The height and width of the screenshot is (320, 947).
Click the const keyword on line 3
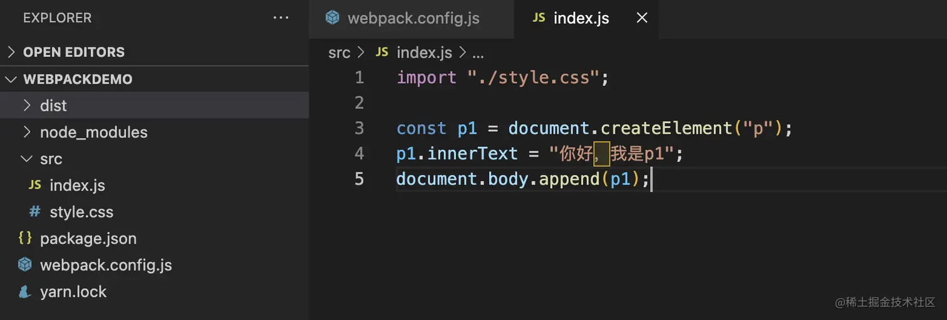pos(422,129)
